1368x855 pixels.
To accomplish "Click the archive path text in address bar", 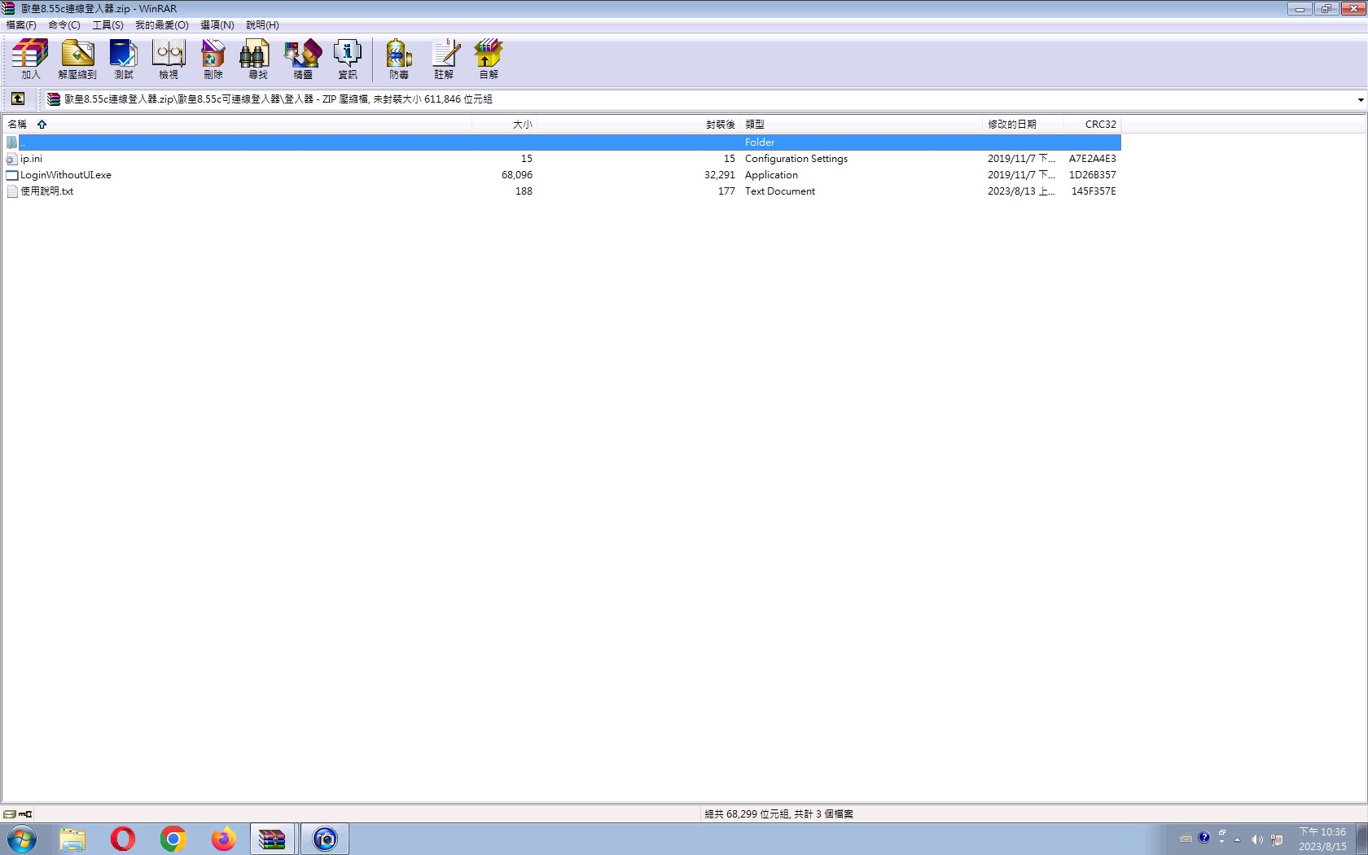I will (278, 99).
